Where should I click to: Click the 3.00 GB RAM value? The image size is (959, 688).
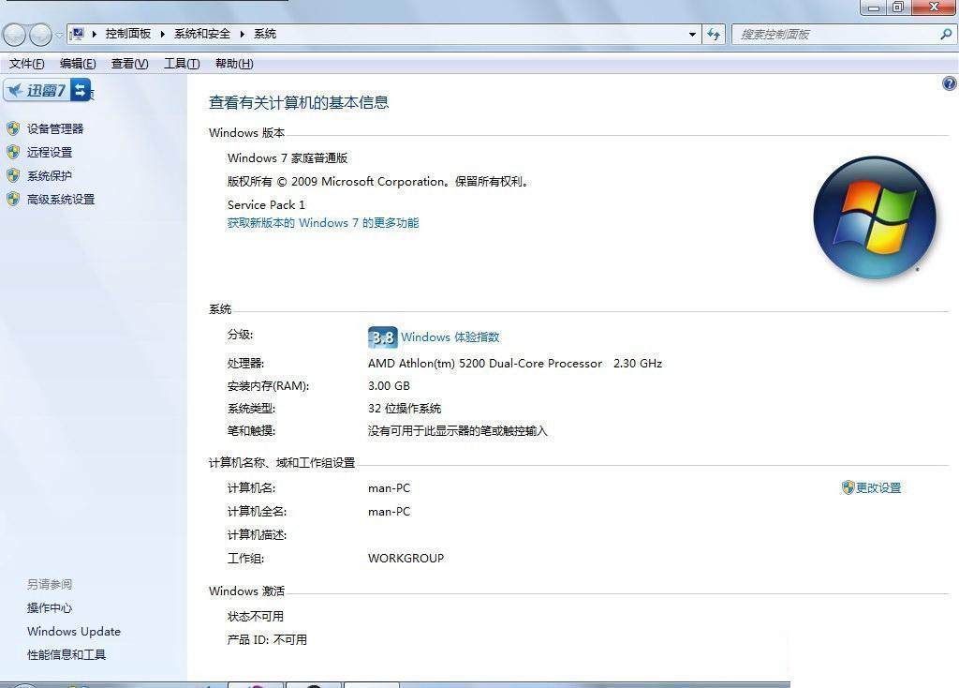[389, 385]
